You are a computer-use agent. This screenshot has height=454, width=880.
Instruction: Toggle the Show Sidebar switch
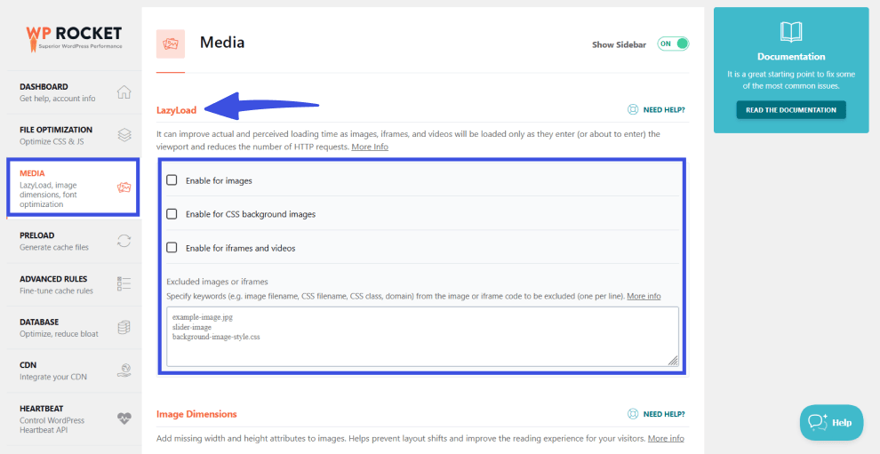tap(673, 44)
